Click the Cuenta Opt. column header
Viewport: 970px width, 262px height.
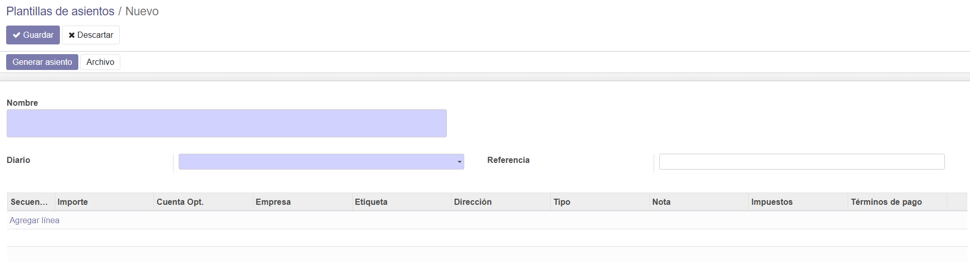coord(180,202)
